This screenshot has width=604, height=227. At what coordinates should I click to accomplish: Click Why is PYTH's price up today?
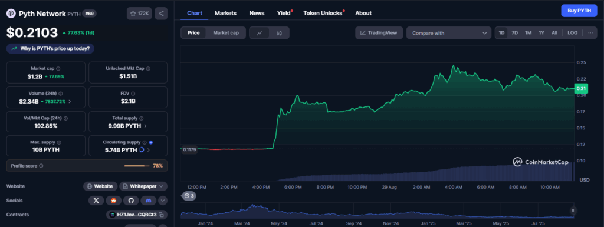(51, 48)
